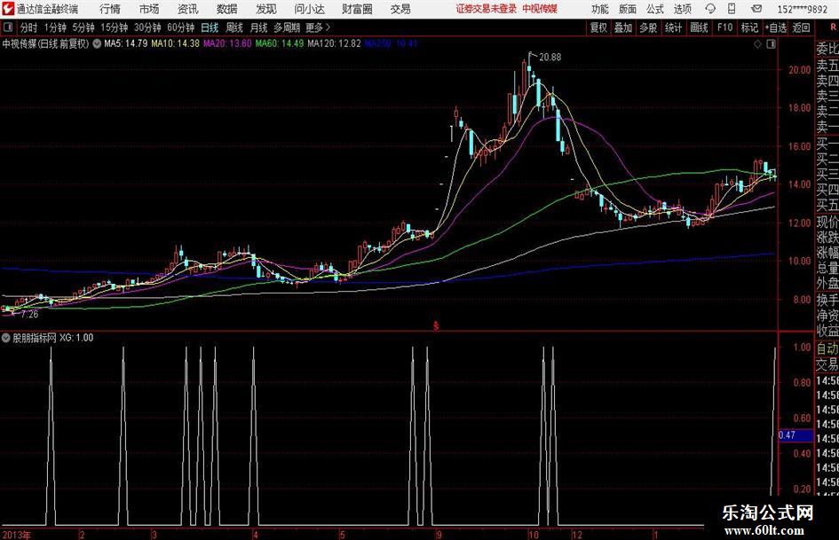The height and width of the screenshot is (540, 839).
Task: Select the 日线 daily period tab
Action: coord(210,27)
